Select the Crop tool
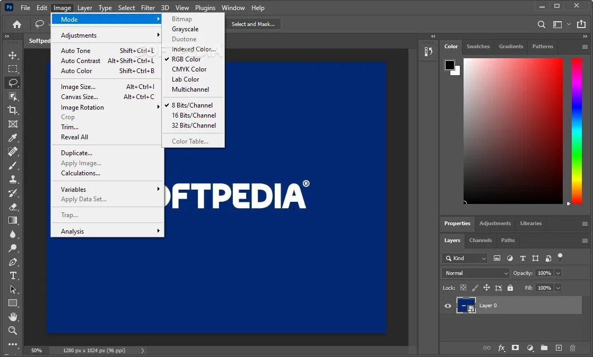 click(13, 110)
